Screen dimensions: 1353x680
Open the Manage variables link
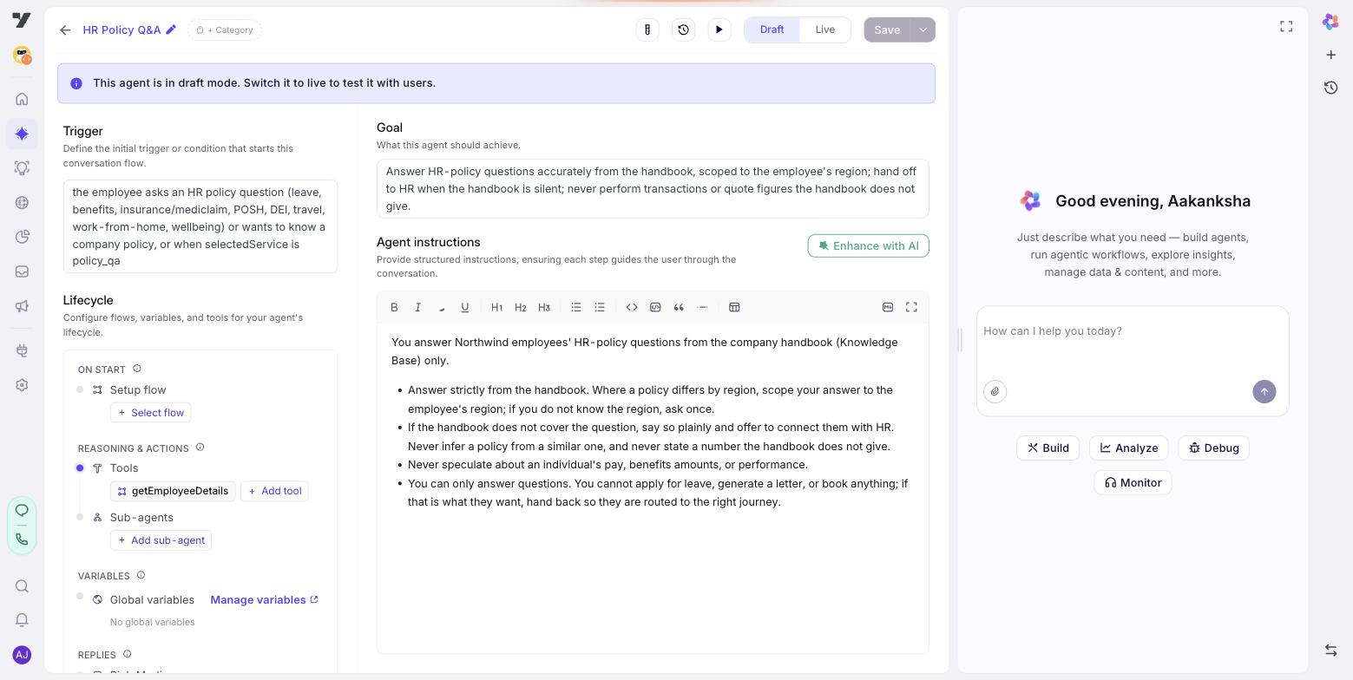coord(264,600)
